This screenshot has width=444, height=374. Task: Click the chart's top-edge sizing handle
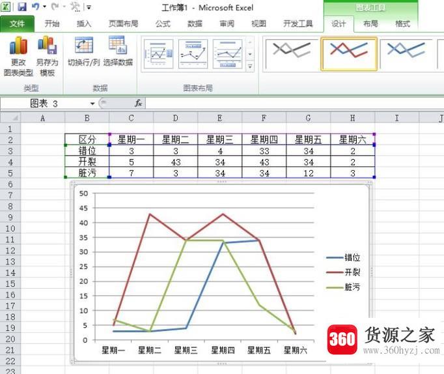click(x=221, y=182)
